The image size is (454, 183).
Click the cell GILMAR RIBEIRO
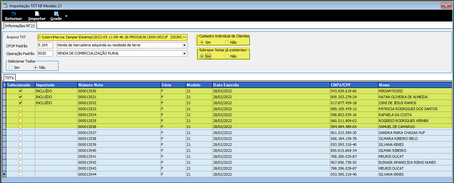coord(415,151)
